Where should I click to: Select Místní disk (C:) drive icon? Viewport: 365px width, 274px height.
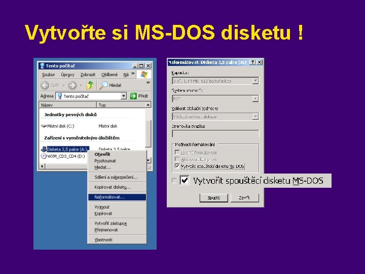pos(44,126)
